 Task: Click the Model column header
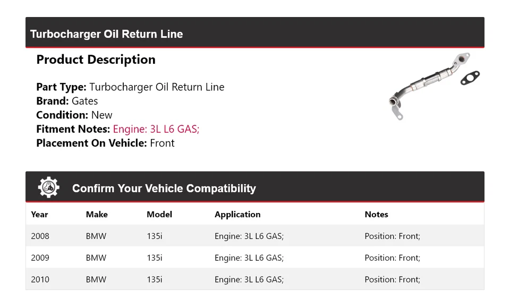coord(159,215)
